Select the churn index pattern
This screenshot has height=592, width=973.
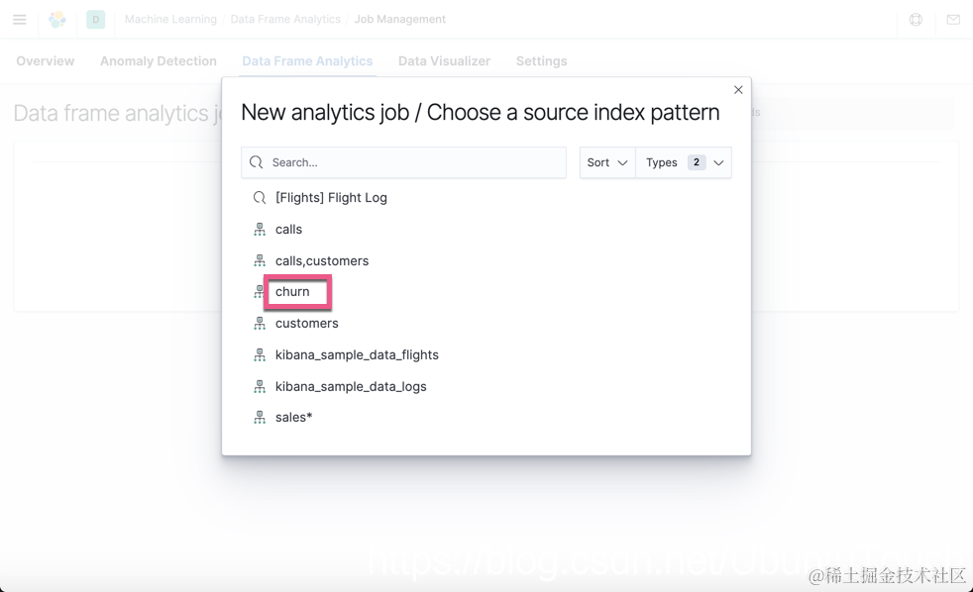pos(292,292)
